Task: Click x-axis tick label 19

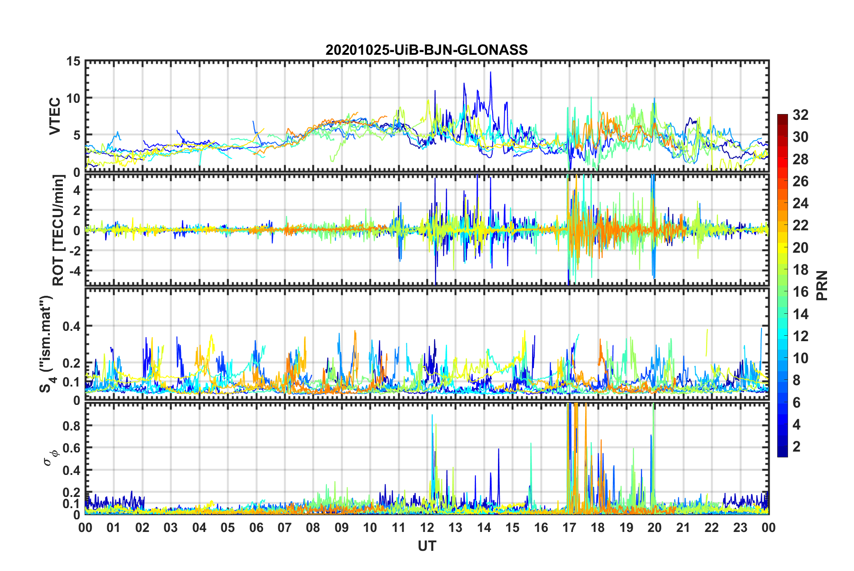Action: [626, 527]
